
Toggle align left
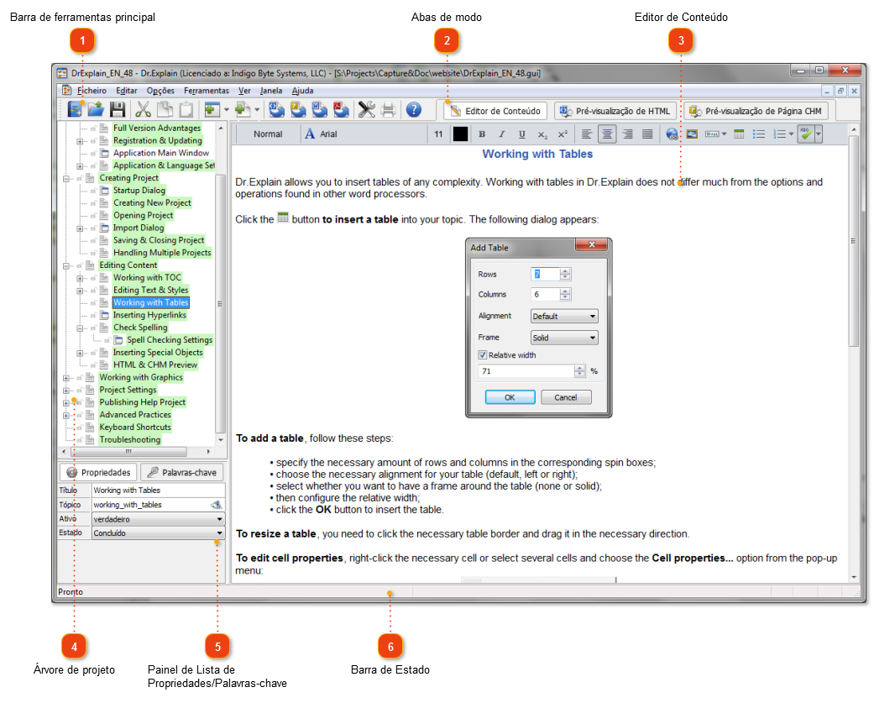(x=586, y=134)
